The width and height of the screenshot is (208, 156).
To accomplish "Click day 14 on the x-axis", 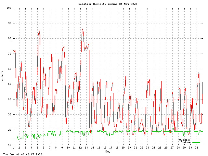I will [93, 148].
